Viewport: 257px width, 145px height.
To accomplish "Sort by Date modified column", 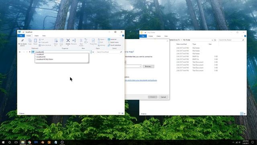I will 182,44.
